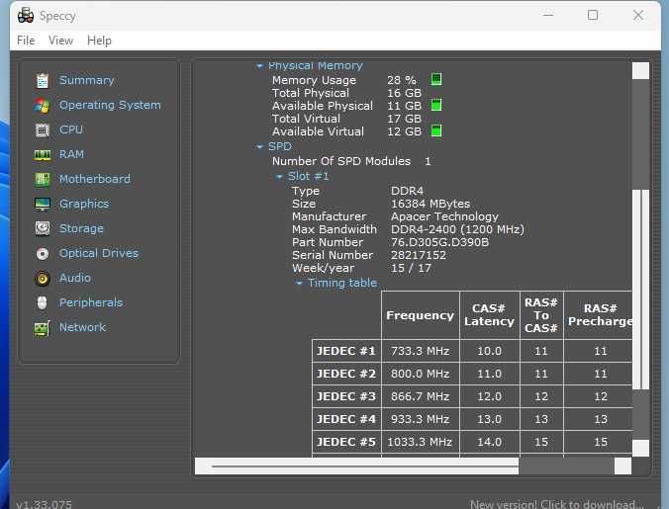Open the Motherboard section
This screenshot has height=509, width=669.
click(95, 179)
